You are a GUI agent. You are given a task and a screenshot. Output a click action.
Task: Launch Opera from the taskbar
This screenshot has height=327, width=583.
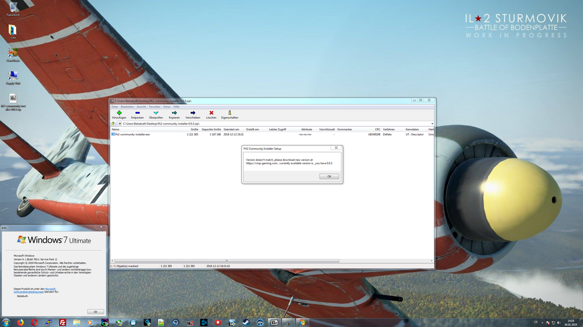[34, 322]
